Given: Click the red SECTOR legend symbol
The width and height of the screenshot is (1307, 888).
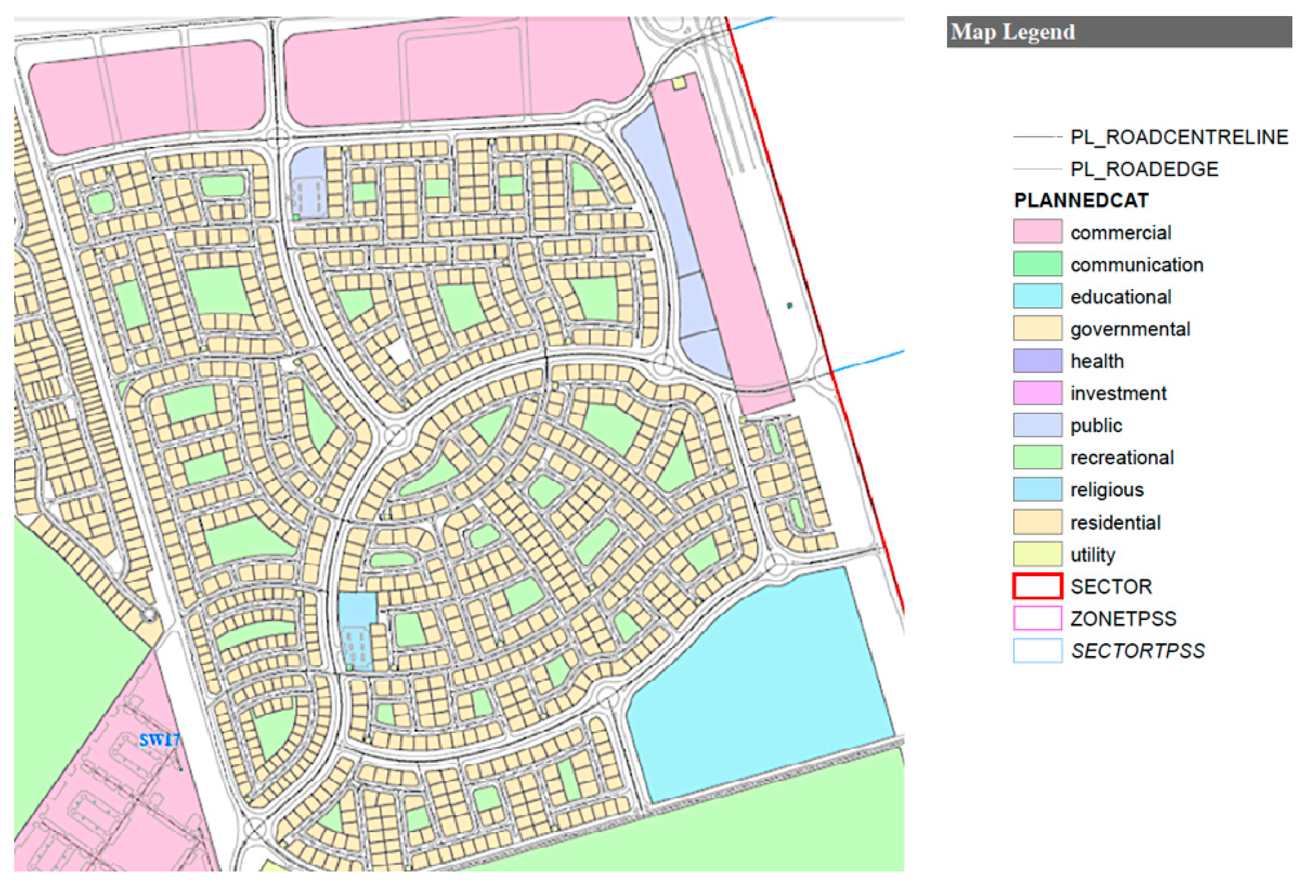Looking at the screenshot, I should pos(1037,586).
